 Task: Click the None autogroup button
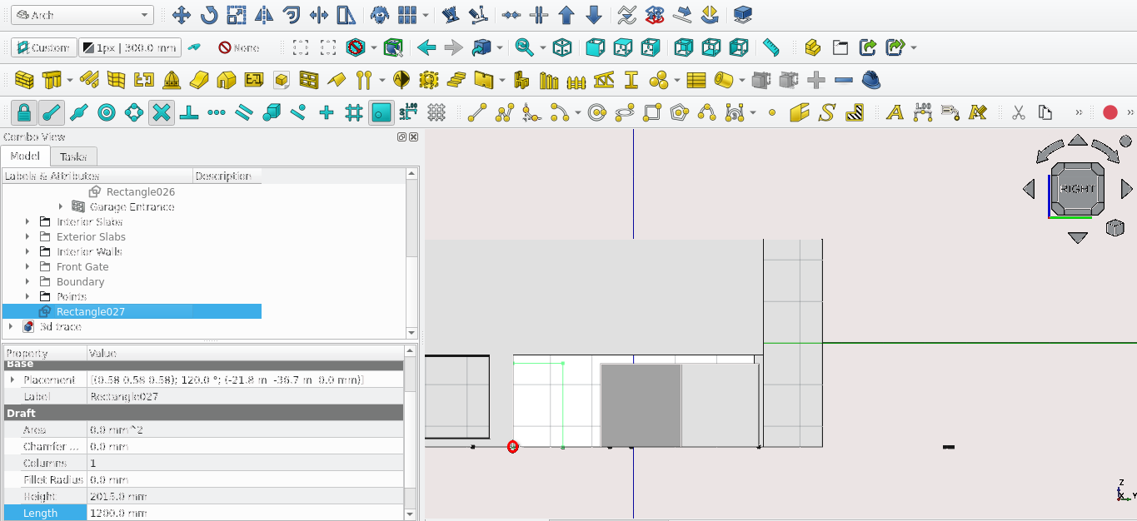click(x=239, y=47)
